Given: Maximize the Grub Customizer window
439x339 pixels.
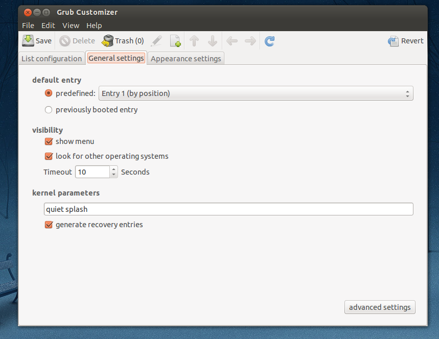Looking at the screenshot, I should pos(46,12).
